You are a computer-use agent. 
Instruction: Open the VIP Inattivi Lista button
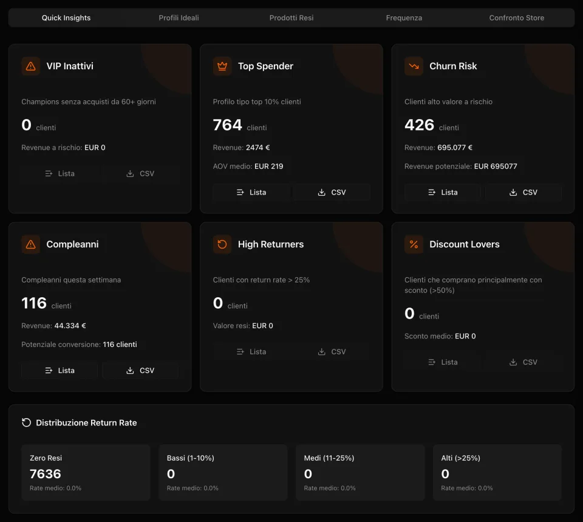click(60, 174)
